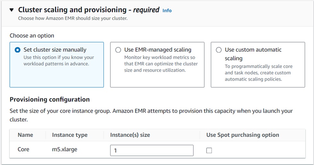Image resolution: width=314 pixels, height=165 pixels.
Task: Select the Set cluster size manually radio
Action: (18, 50)
